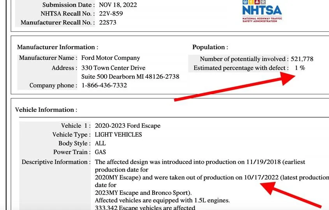329x210 pixels.
Task: Click the 'Company phone :' label
Action: point(53,85)
